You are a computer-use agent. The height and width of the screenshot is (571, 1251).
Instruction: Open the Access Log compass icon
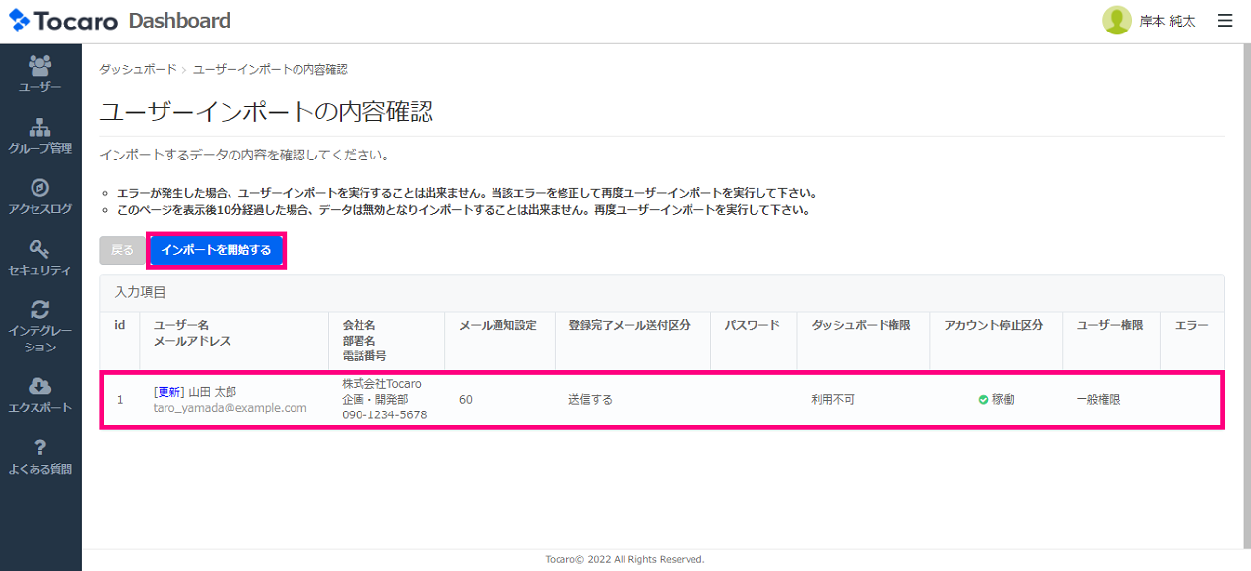click(40, 188)
